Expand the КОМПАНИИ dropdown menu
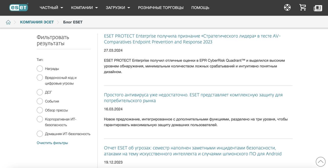Screen dimensions: 328x168 tap(84, 8)
